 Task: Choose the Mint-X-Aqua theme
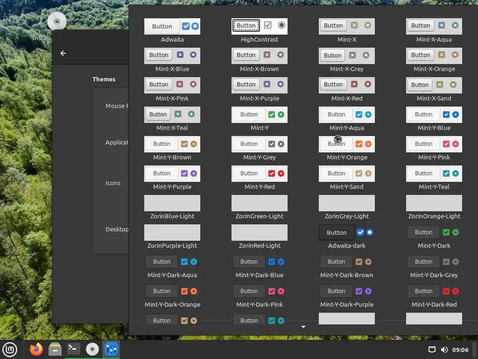pos(434,30)
